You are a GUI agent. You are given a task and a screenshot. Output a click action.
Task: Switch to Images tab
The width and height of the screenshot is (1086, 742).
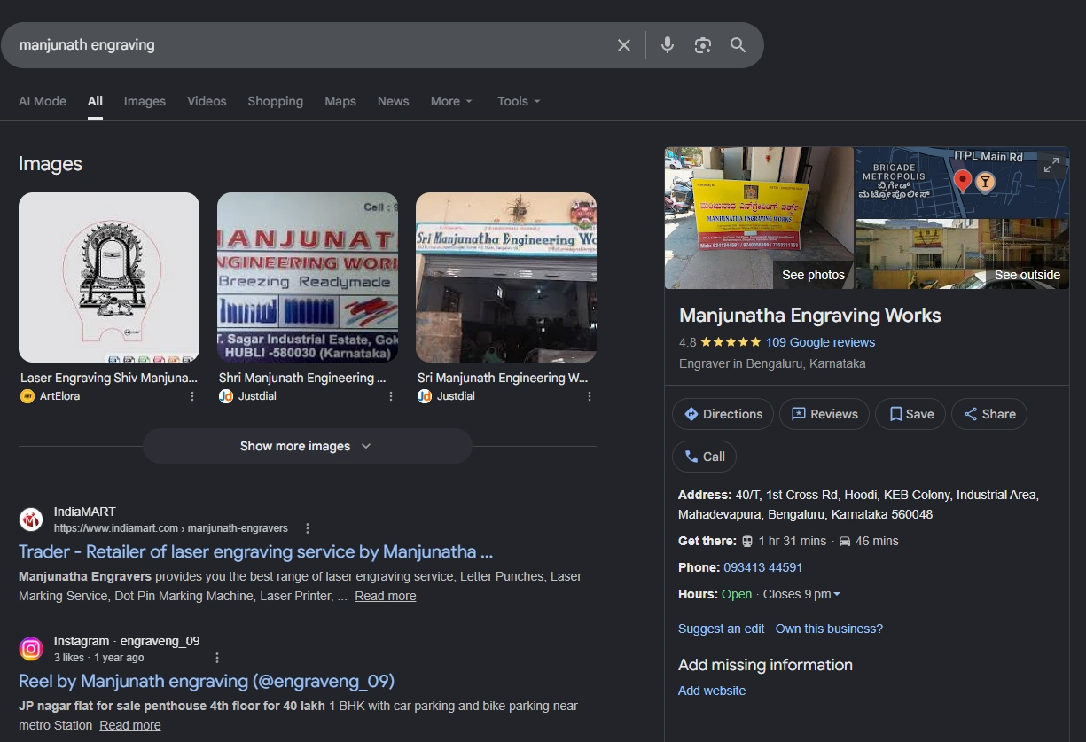(x=145, y=101)
